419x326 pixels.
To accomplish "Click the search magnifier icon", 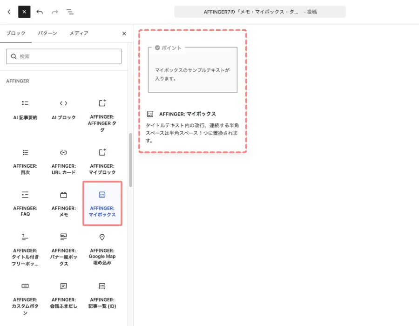I will tap(14, 56).
